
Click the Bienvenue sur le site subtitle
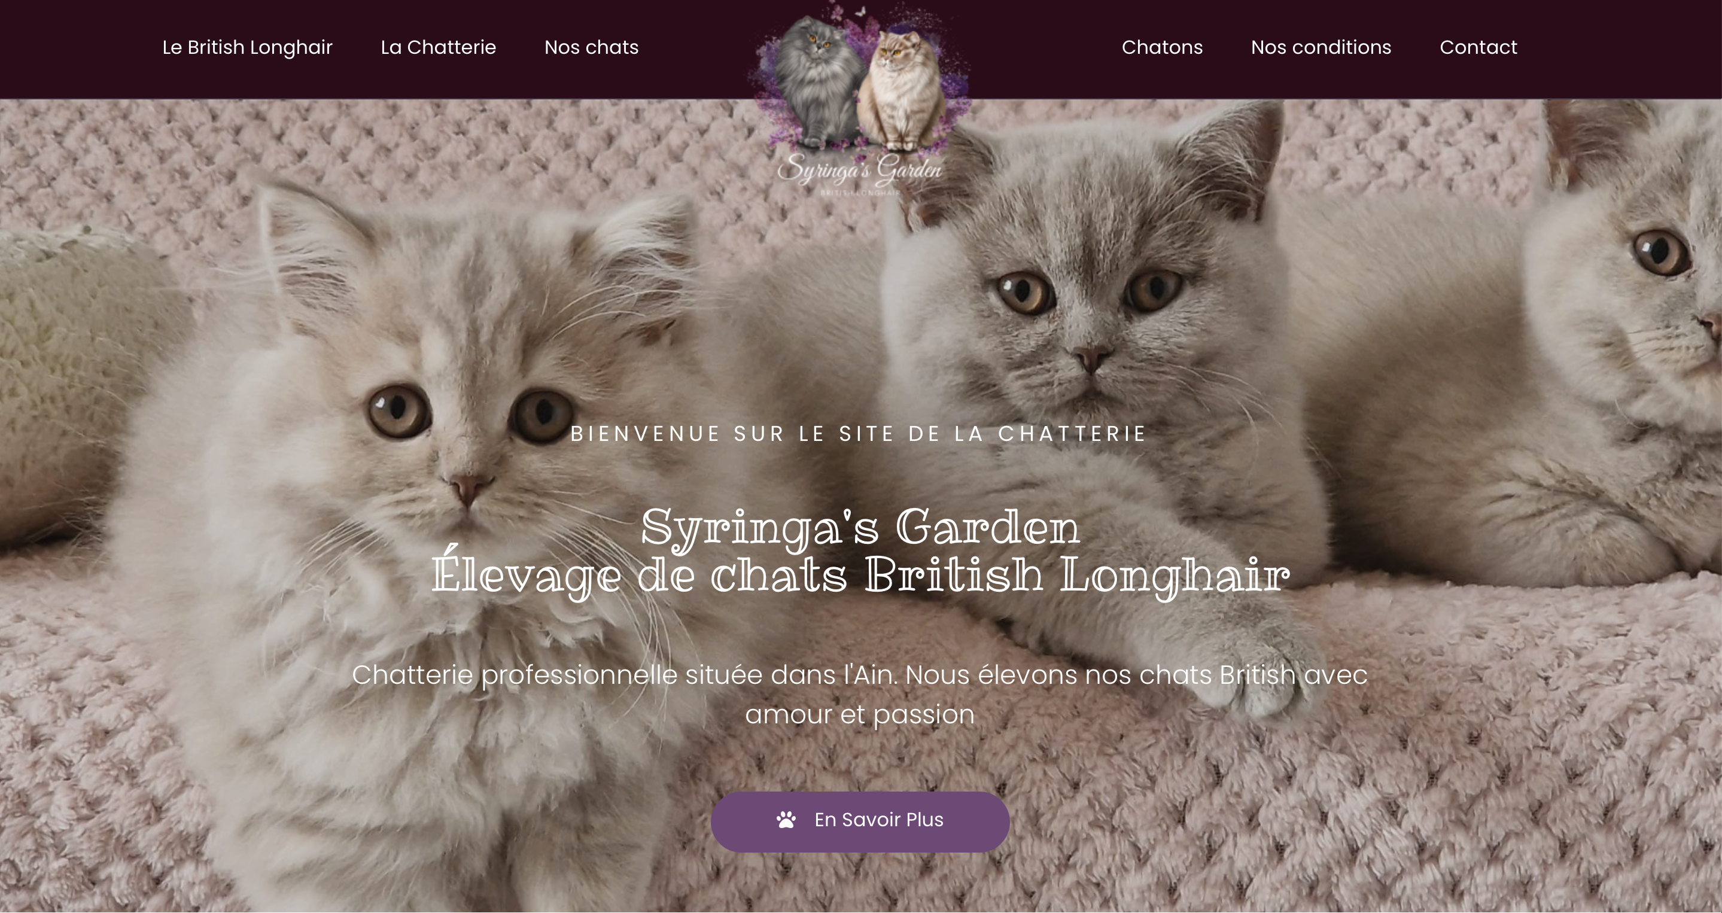[x=859, y=434]
